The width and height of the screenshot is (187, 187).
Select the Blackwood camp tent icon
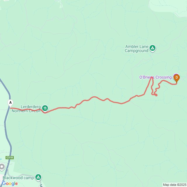point(38,177)
